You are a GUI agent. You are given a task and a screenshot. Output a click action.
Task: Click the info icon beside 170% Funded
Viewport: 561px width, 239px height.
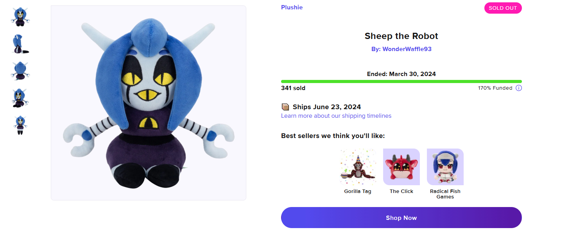(x=519, y=88)
